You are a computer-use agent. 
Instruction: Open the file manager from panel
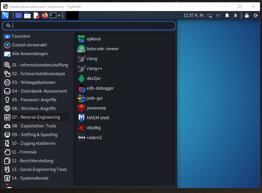click(27, 15)
